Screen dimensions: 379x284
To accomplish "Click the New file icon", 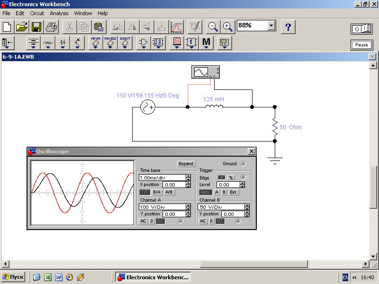I will coord(7,27).
